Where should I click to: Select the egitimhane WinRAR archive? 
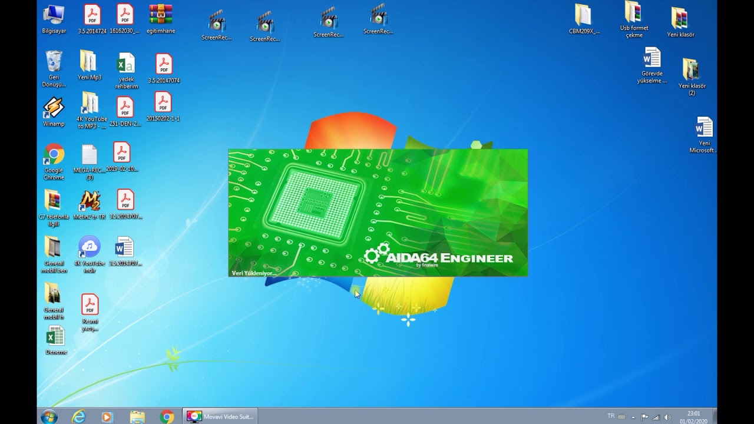pos(160,19)
